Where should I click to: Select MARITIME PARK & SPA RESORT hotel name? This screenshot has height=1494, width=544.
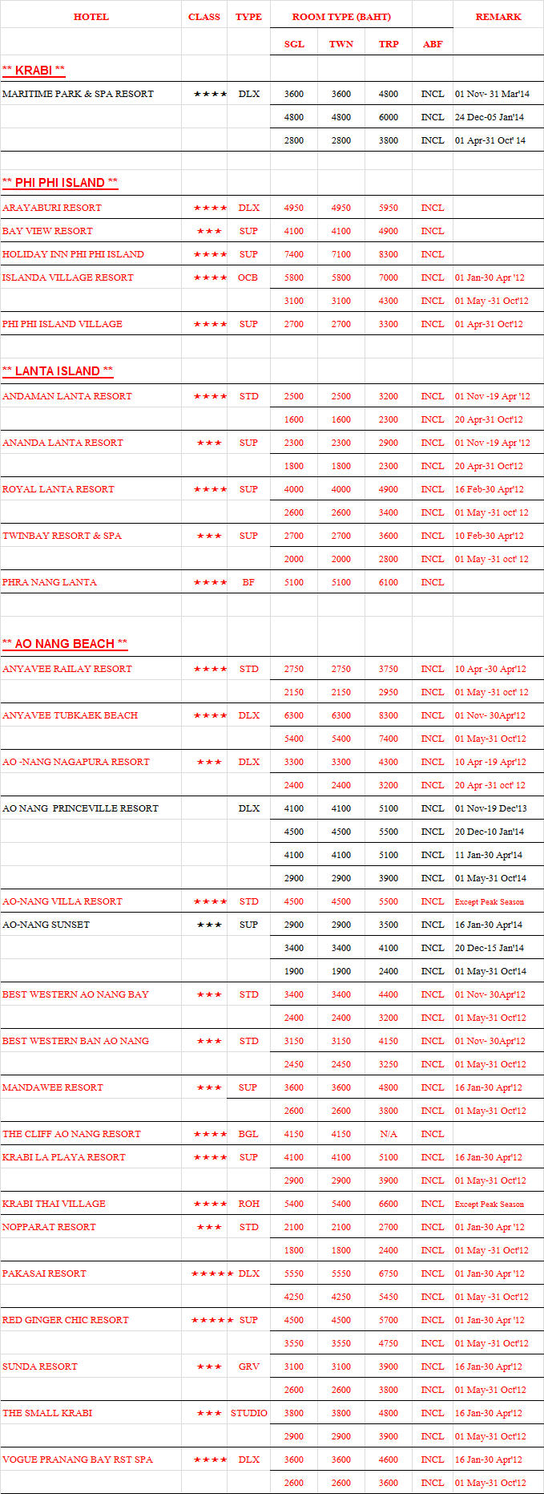[78, 94]
